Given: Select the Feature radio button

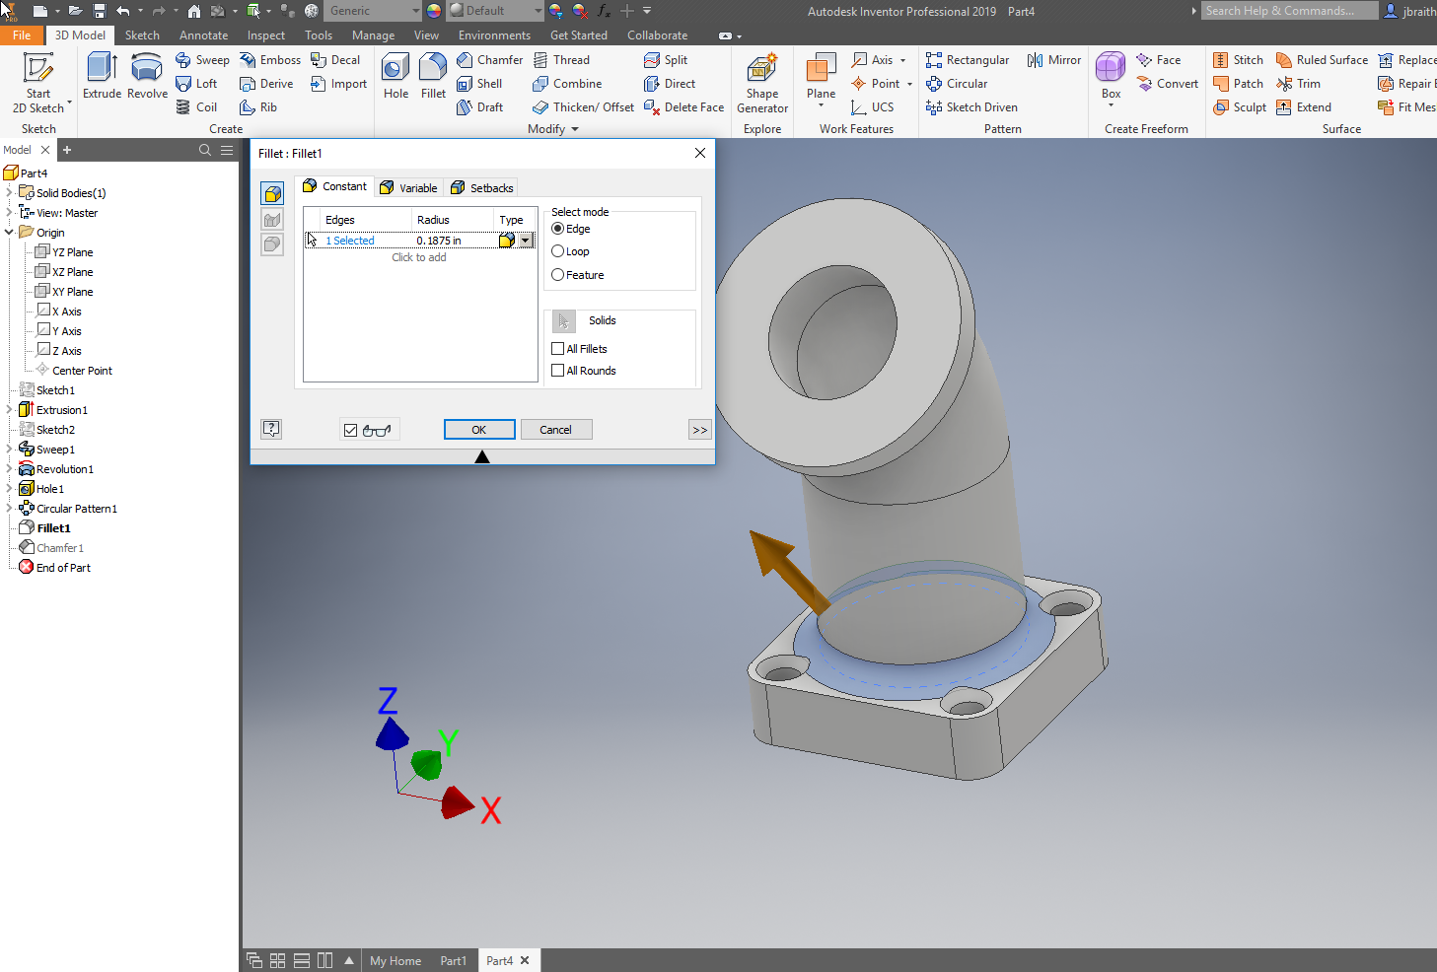Looking at the screenshot, I should (x=558, y=275).
